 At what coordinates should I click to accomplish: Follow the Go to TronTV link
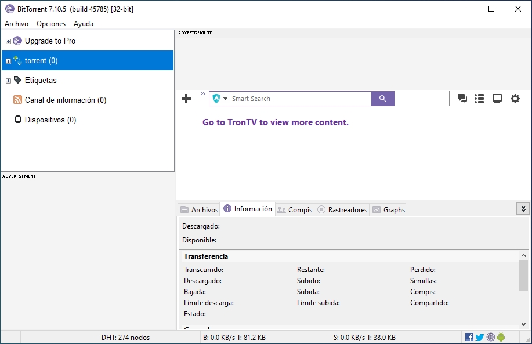point(276,122)
